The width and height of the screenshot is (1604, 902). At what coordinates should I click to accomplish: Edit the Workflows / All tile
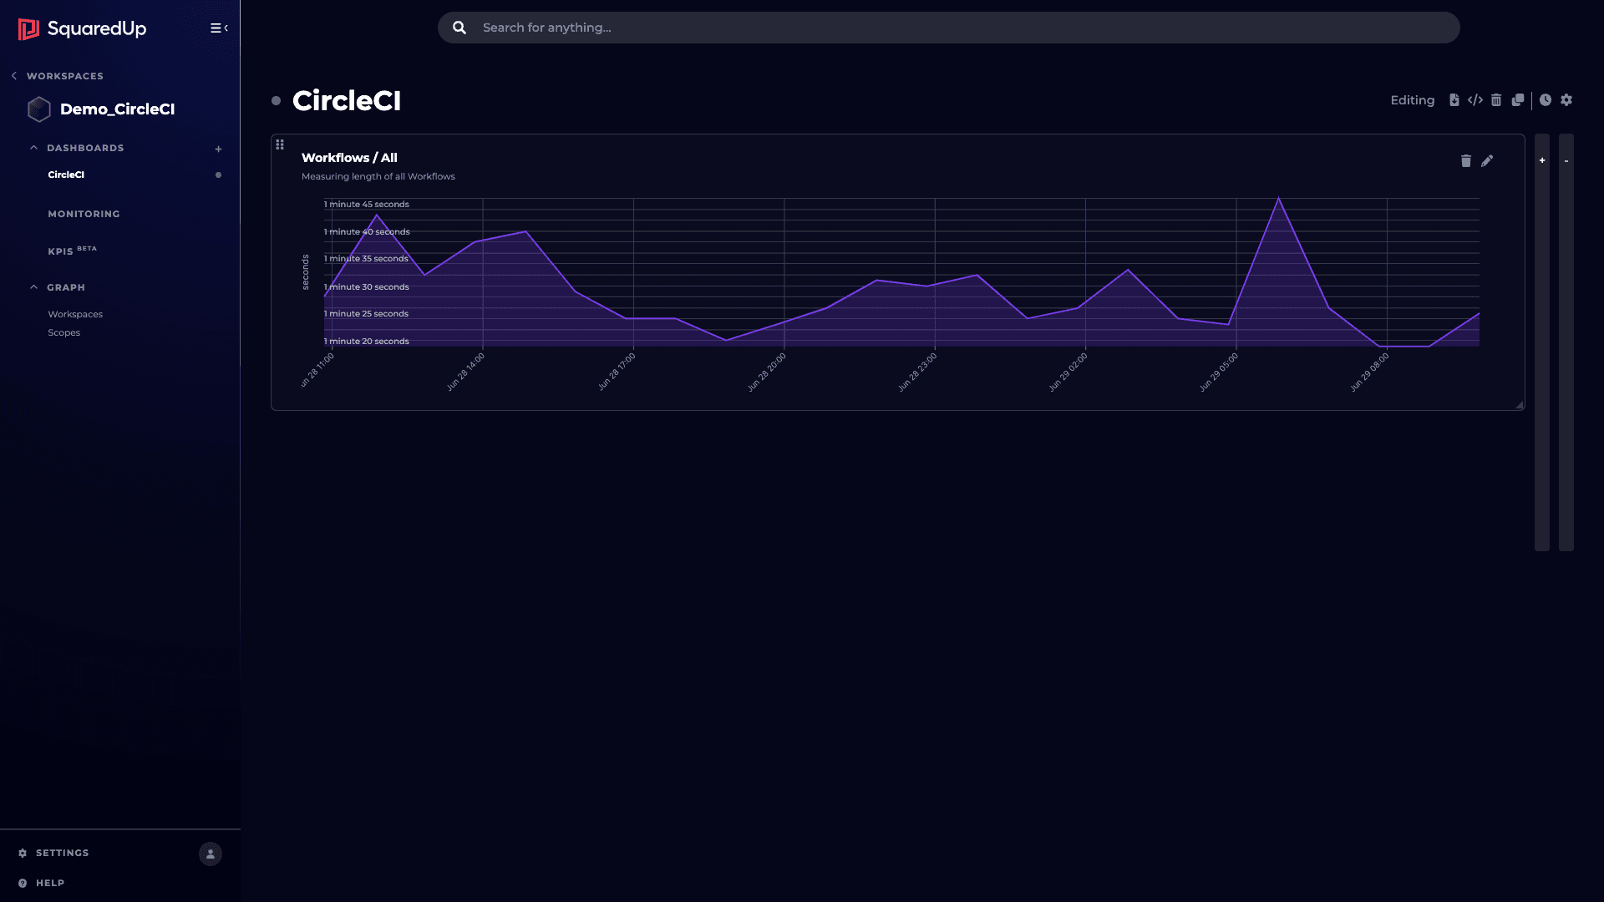pos(1487,160)
